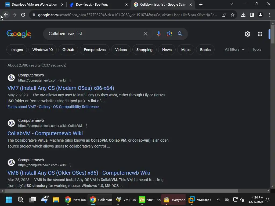
Task: Filter results by Images
Action: 17,50
